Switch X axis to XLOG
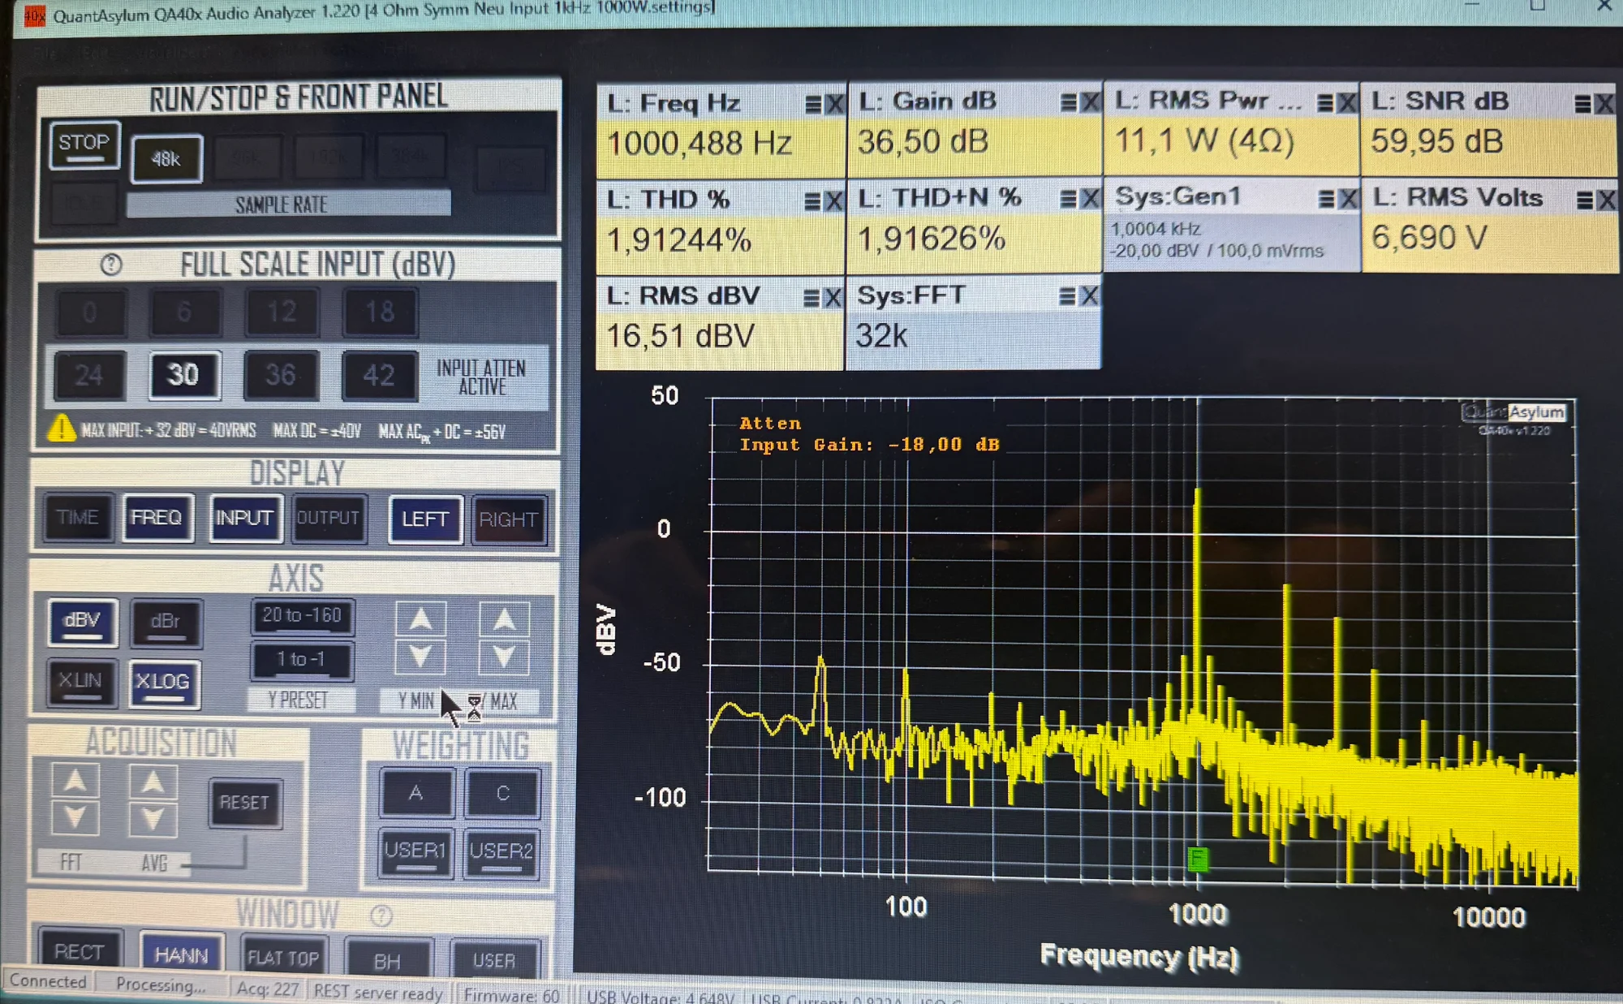Screen dimensions: 1623x1004 click(164, 683)
